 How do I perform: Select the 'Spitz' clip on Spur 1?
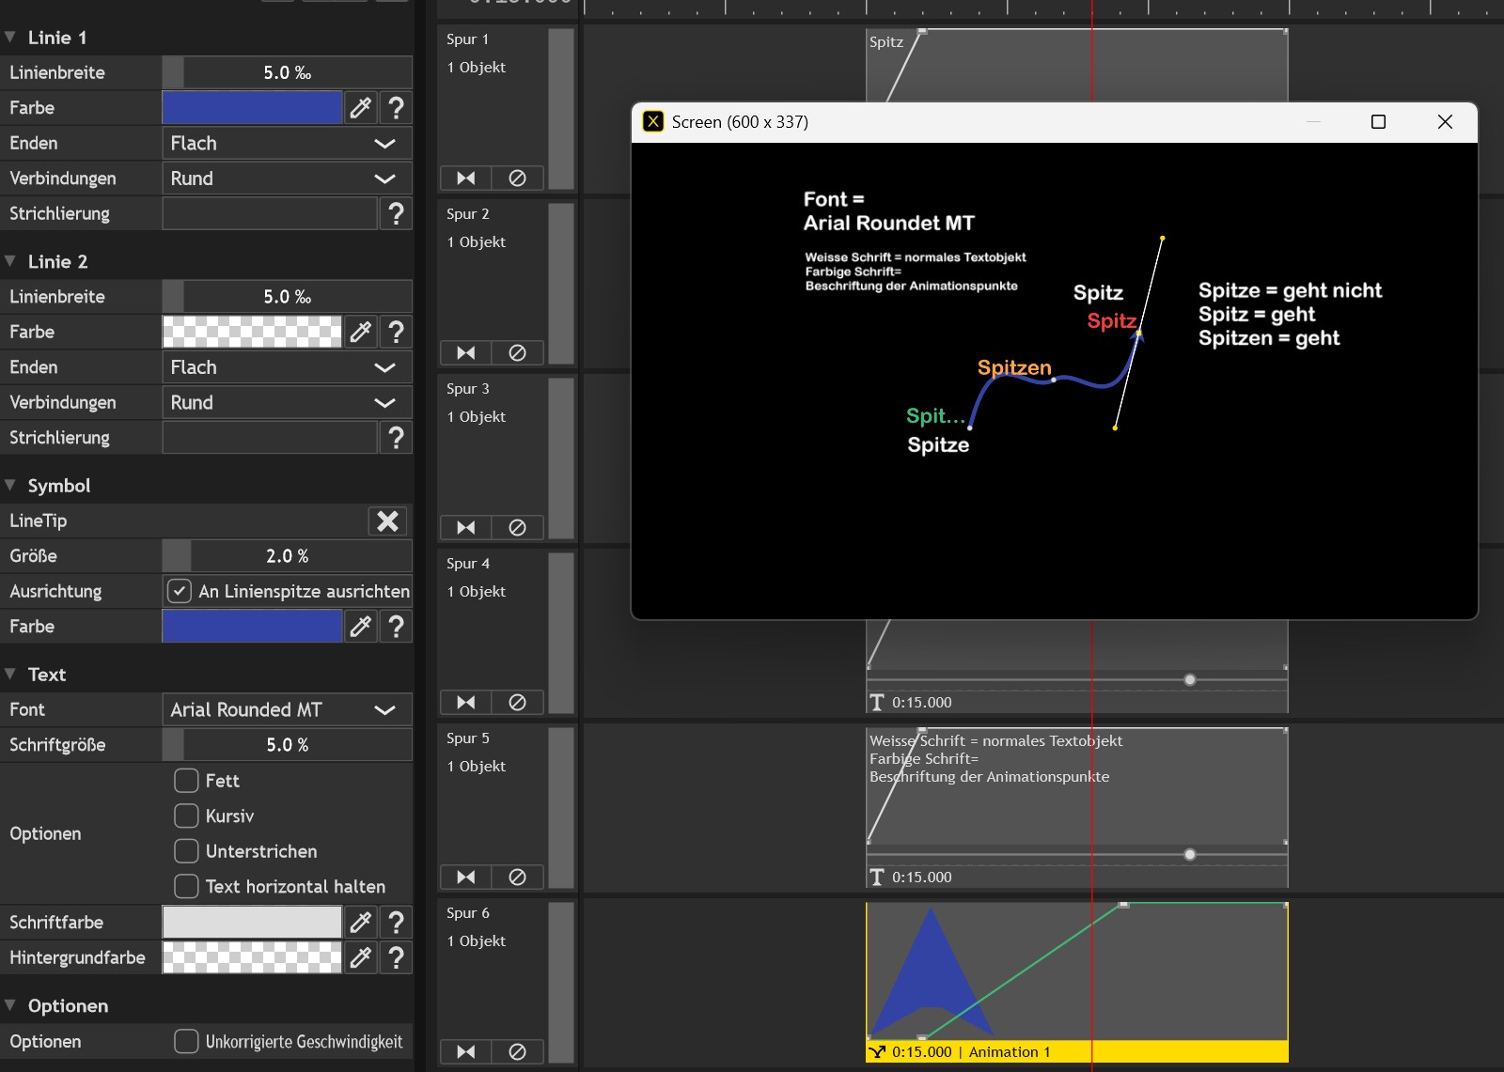click(x=1076, y=66)
